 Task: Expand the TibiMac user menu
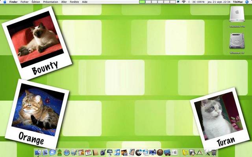tap(238, 2)
